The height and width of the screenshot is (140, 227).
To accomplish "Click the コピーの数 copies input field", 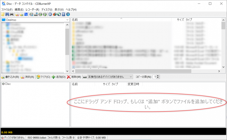I will (154, 77).
